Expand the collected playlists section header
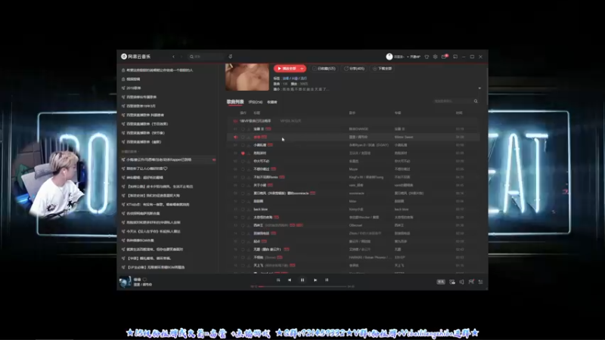 [x=129, y=152]
